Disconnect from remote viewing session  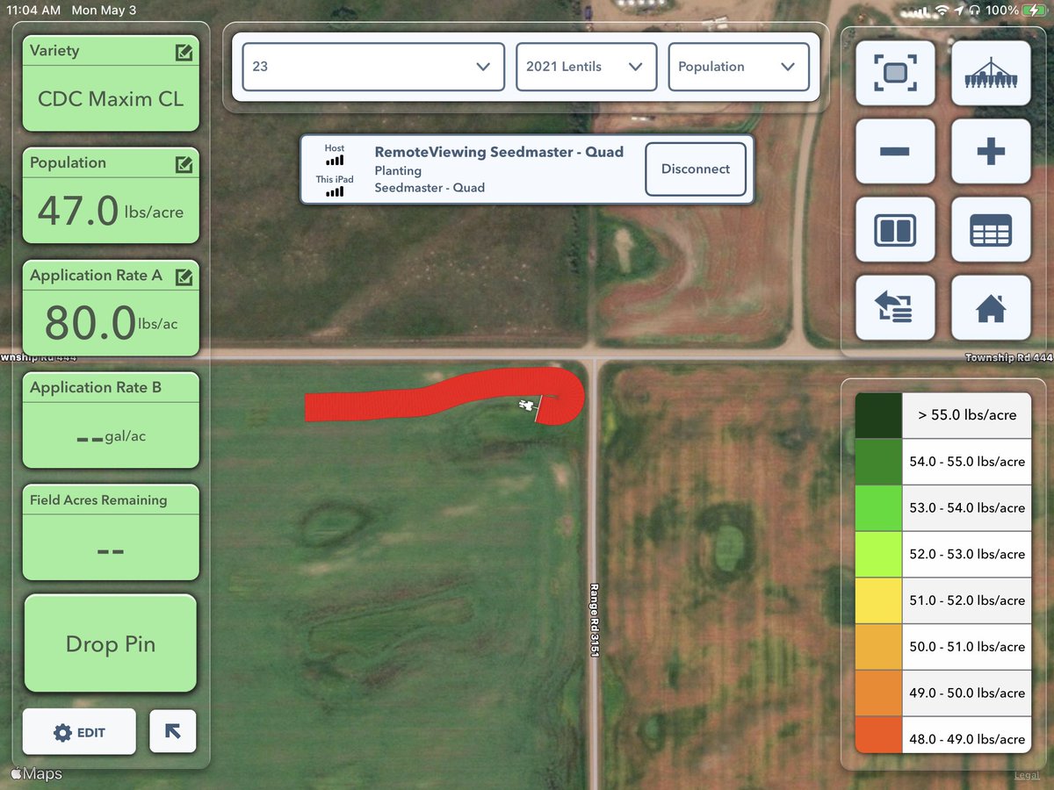tap(696, 169)
